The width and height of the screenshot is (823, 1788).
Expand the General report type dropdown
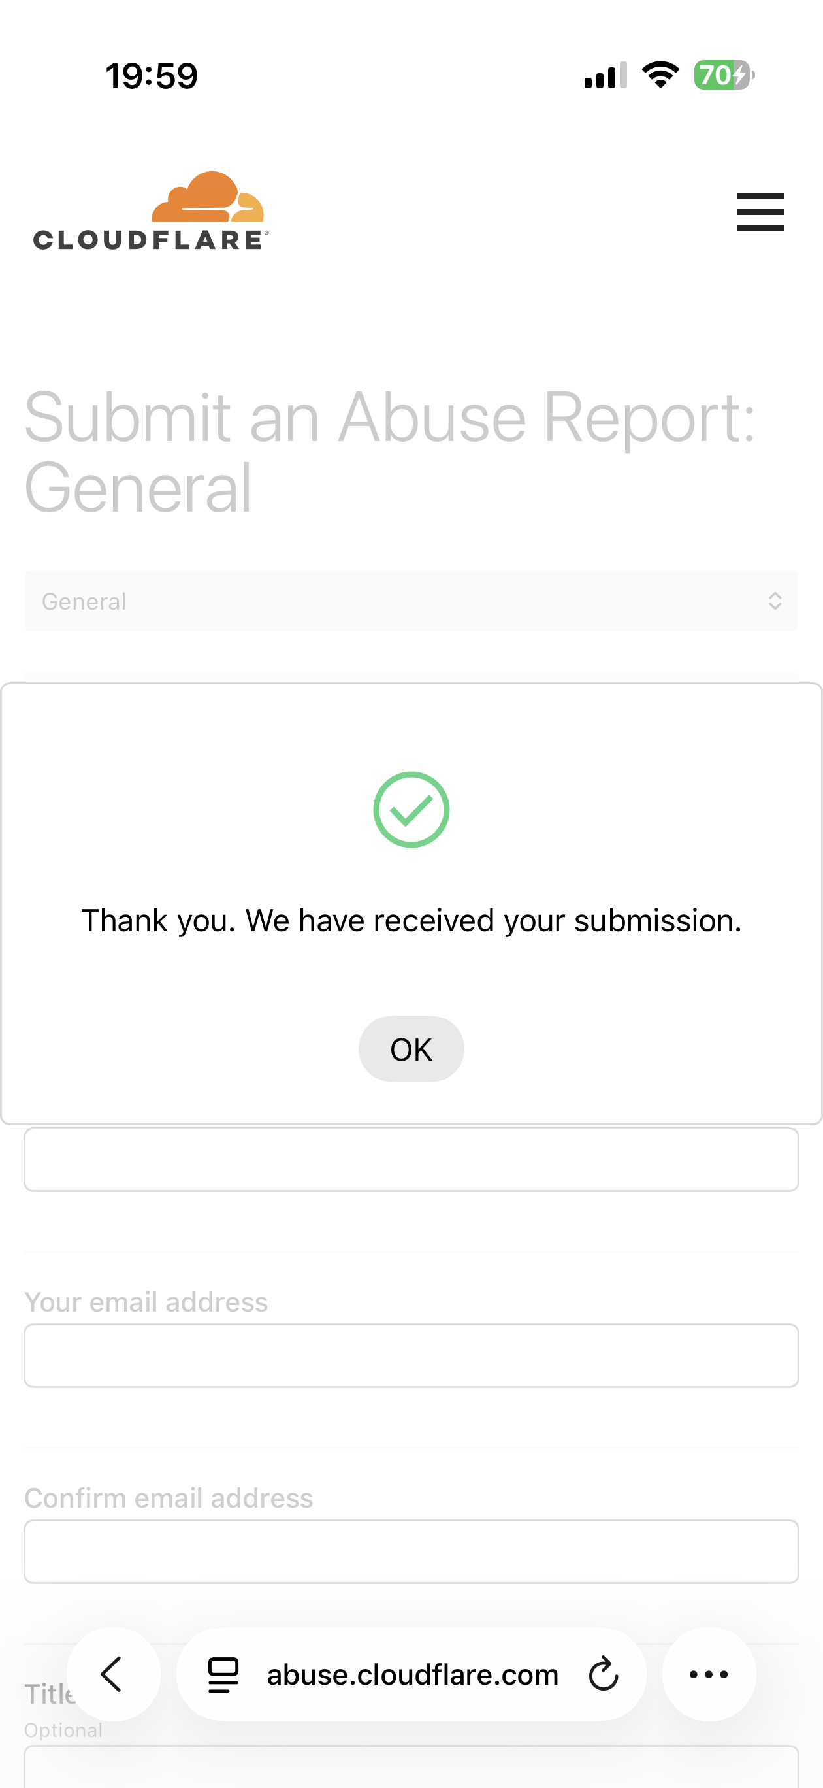[x=411, y=601]
